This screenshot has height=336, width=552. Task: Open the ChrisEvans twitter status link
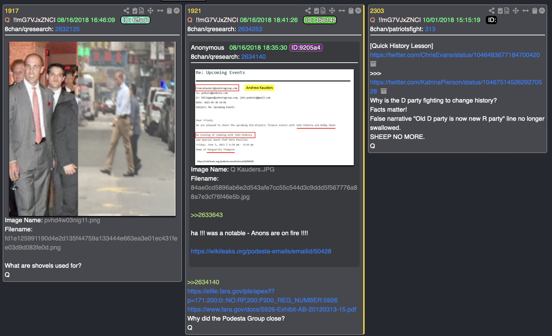tap(455, 55)
